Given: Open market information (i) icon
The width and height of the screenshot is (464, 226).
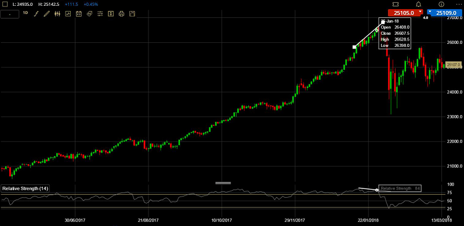Looking at the screenshot, I should pyautogui.click(x=441, y=4).
